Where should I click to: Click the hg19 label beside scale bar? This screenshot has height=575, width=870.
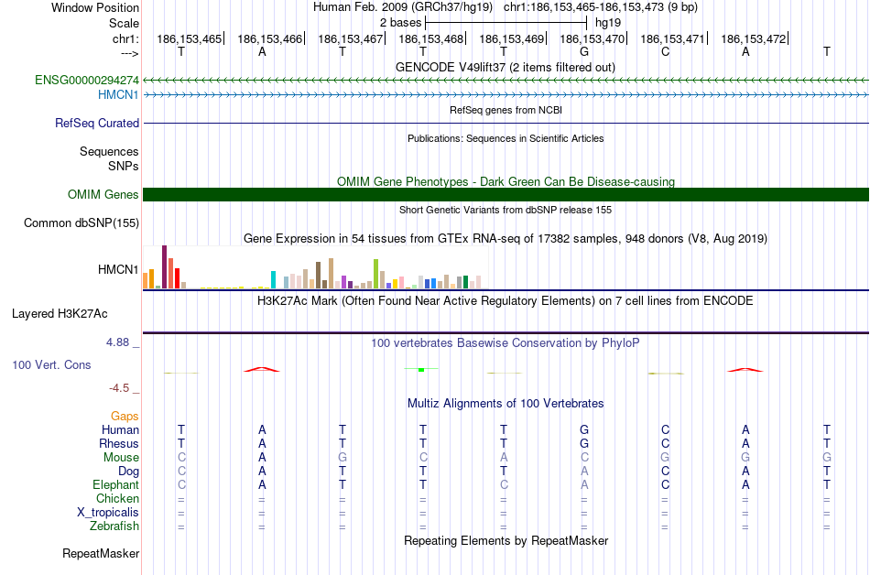[x=608, y=23]
